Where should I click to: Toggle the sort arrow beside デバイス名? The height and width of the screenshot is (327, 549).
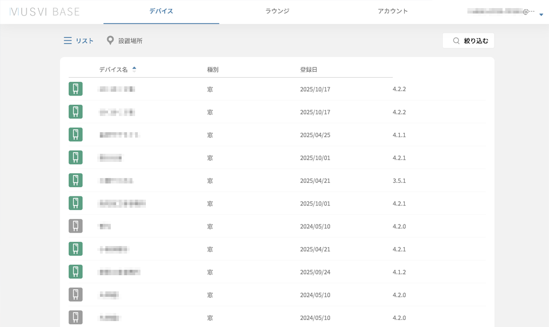click(x=134, y=70)
